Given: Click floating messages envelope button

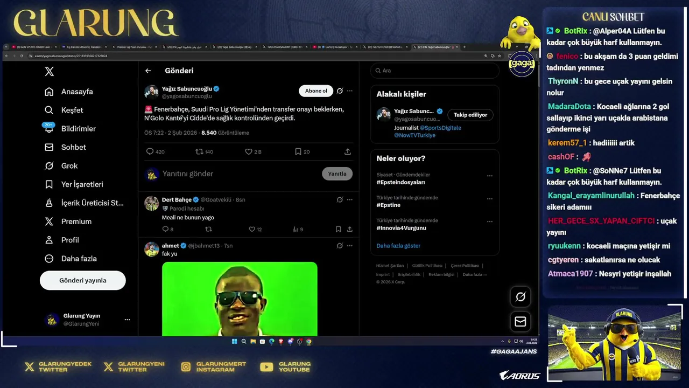Looking at the screenshot, I should click(521, 322).
